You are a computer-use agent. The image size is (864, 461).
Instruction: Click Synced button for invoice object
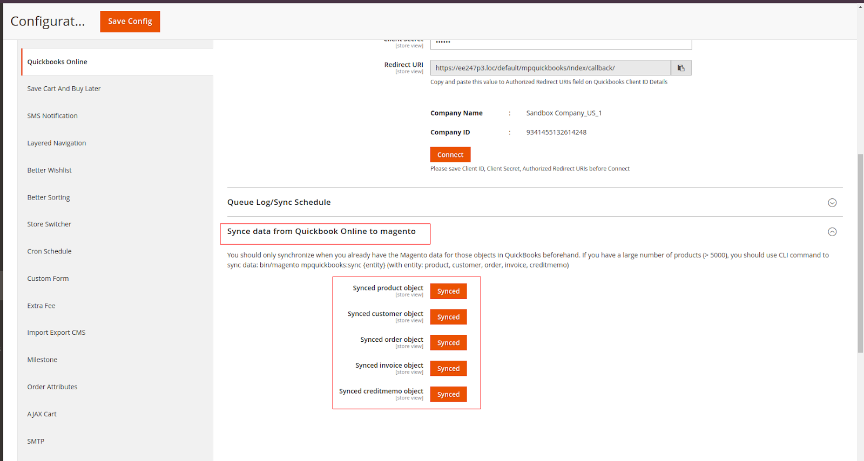(x=448, y=369)
